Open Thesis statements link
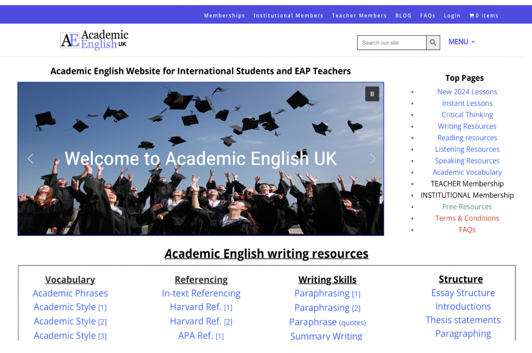 (463, 320)
